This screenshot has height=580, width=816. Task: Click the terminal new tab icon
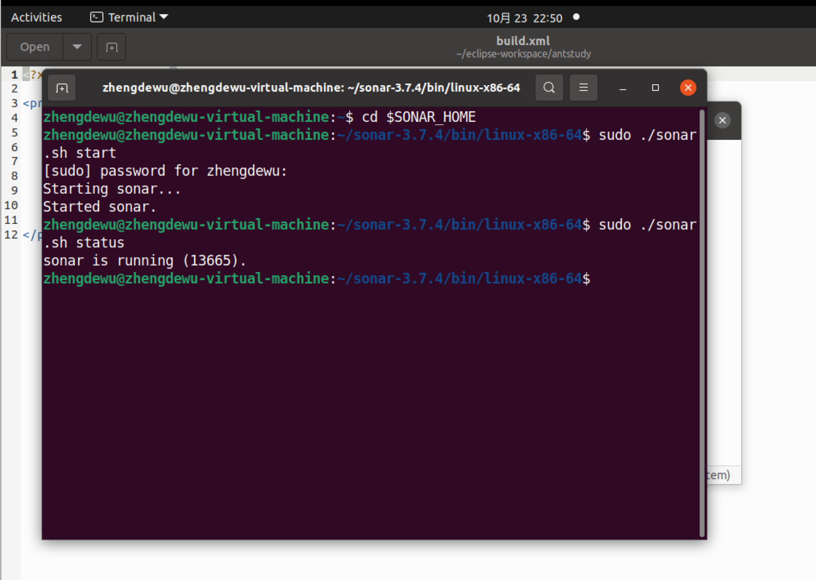pos(62,88)
